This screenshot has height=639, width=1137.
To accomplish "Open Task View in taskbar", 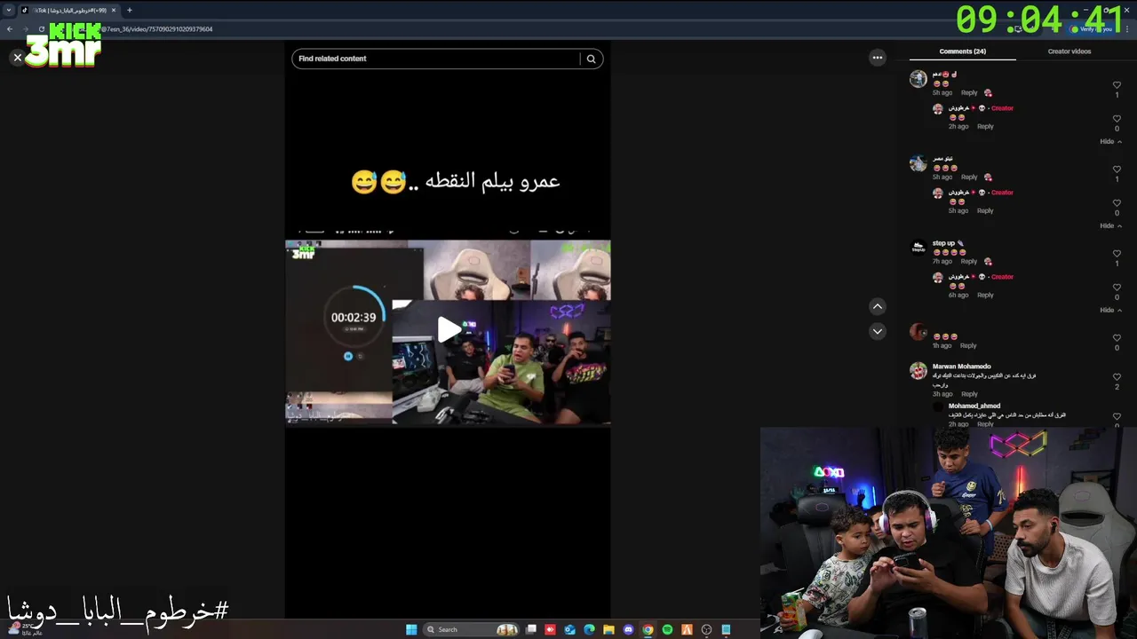I will [530, 630].
